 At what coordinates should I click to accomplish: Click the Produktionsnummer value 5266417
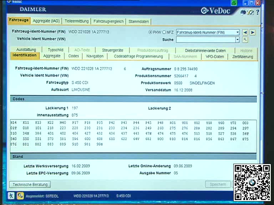coord(181,76)
